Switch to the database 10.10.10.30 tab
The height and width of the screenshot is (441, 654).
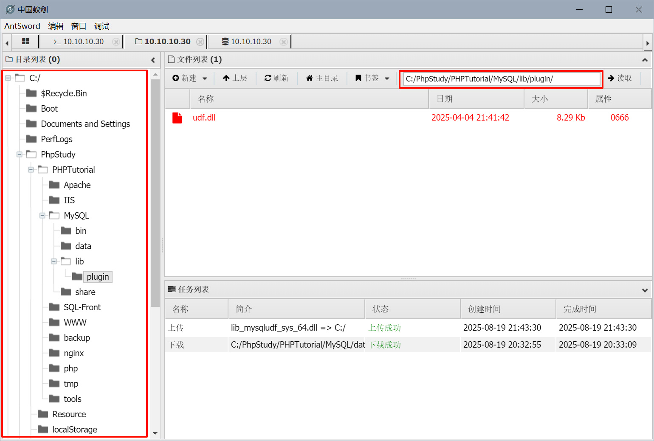(251, 42)
